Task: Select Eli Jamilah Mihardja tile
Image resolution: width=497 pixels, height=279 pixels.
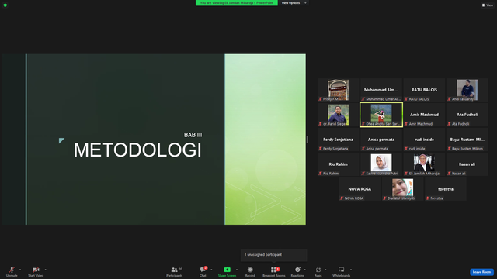Action: pos(424,164)
